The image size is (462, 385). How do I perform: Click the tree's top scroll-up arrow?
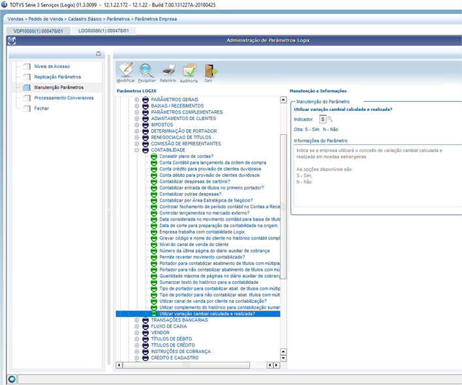click(x=283, y=100)
